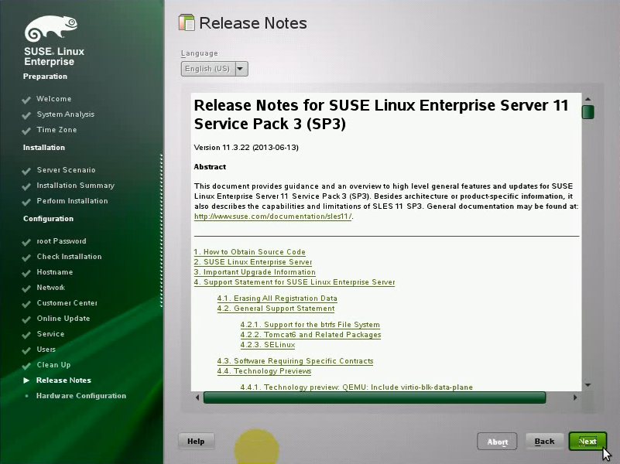The image size is (620, 464).
Task: Click the checkmark icon beside Network
Action: [x=26, y=288]
